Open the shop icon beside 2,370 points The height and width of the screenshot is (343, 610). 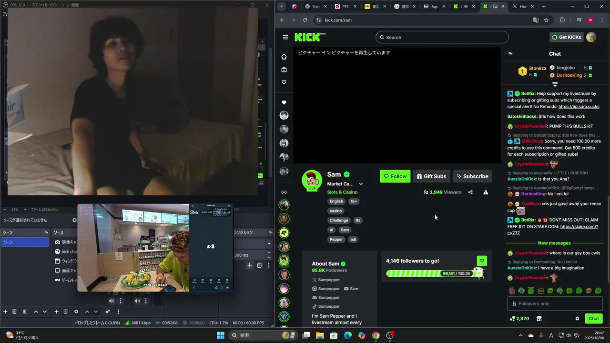(x=539, y=319)
